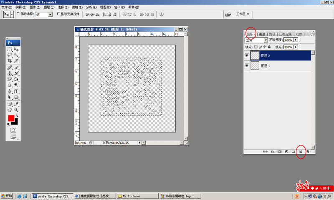
Task: Select the Lasso tool
Action: pyautogui.click(x=10, y=55)
